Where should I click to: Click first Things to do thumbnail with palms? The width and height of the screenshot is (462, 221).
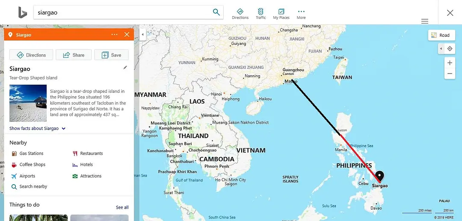38,218
